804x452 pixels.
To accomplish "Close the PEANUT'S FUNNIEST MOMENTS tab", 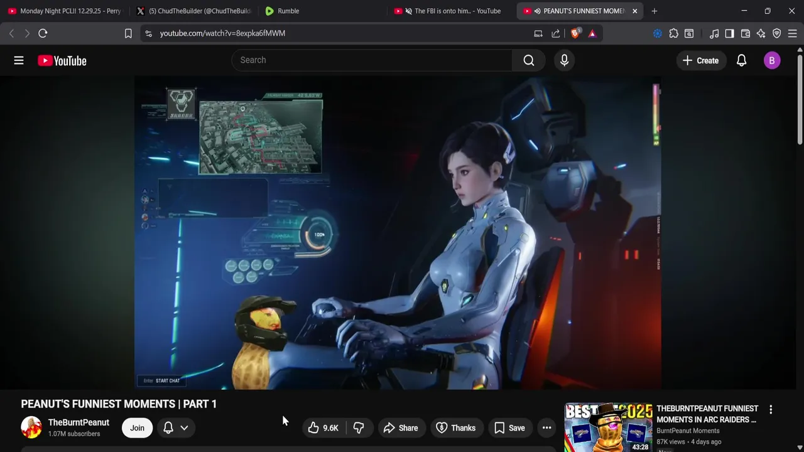I will pyautogui.click(x=634, y=11).
